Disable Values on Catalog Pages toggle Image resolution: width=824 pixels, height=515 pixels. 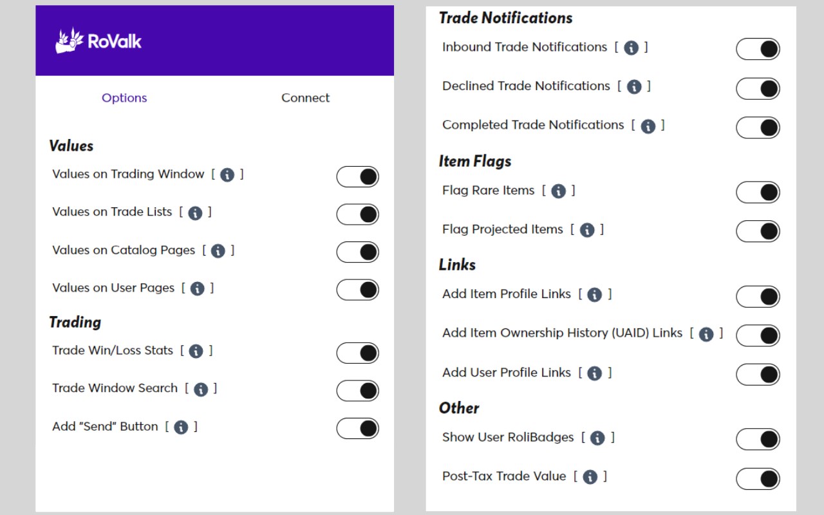pos(358,252)
